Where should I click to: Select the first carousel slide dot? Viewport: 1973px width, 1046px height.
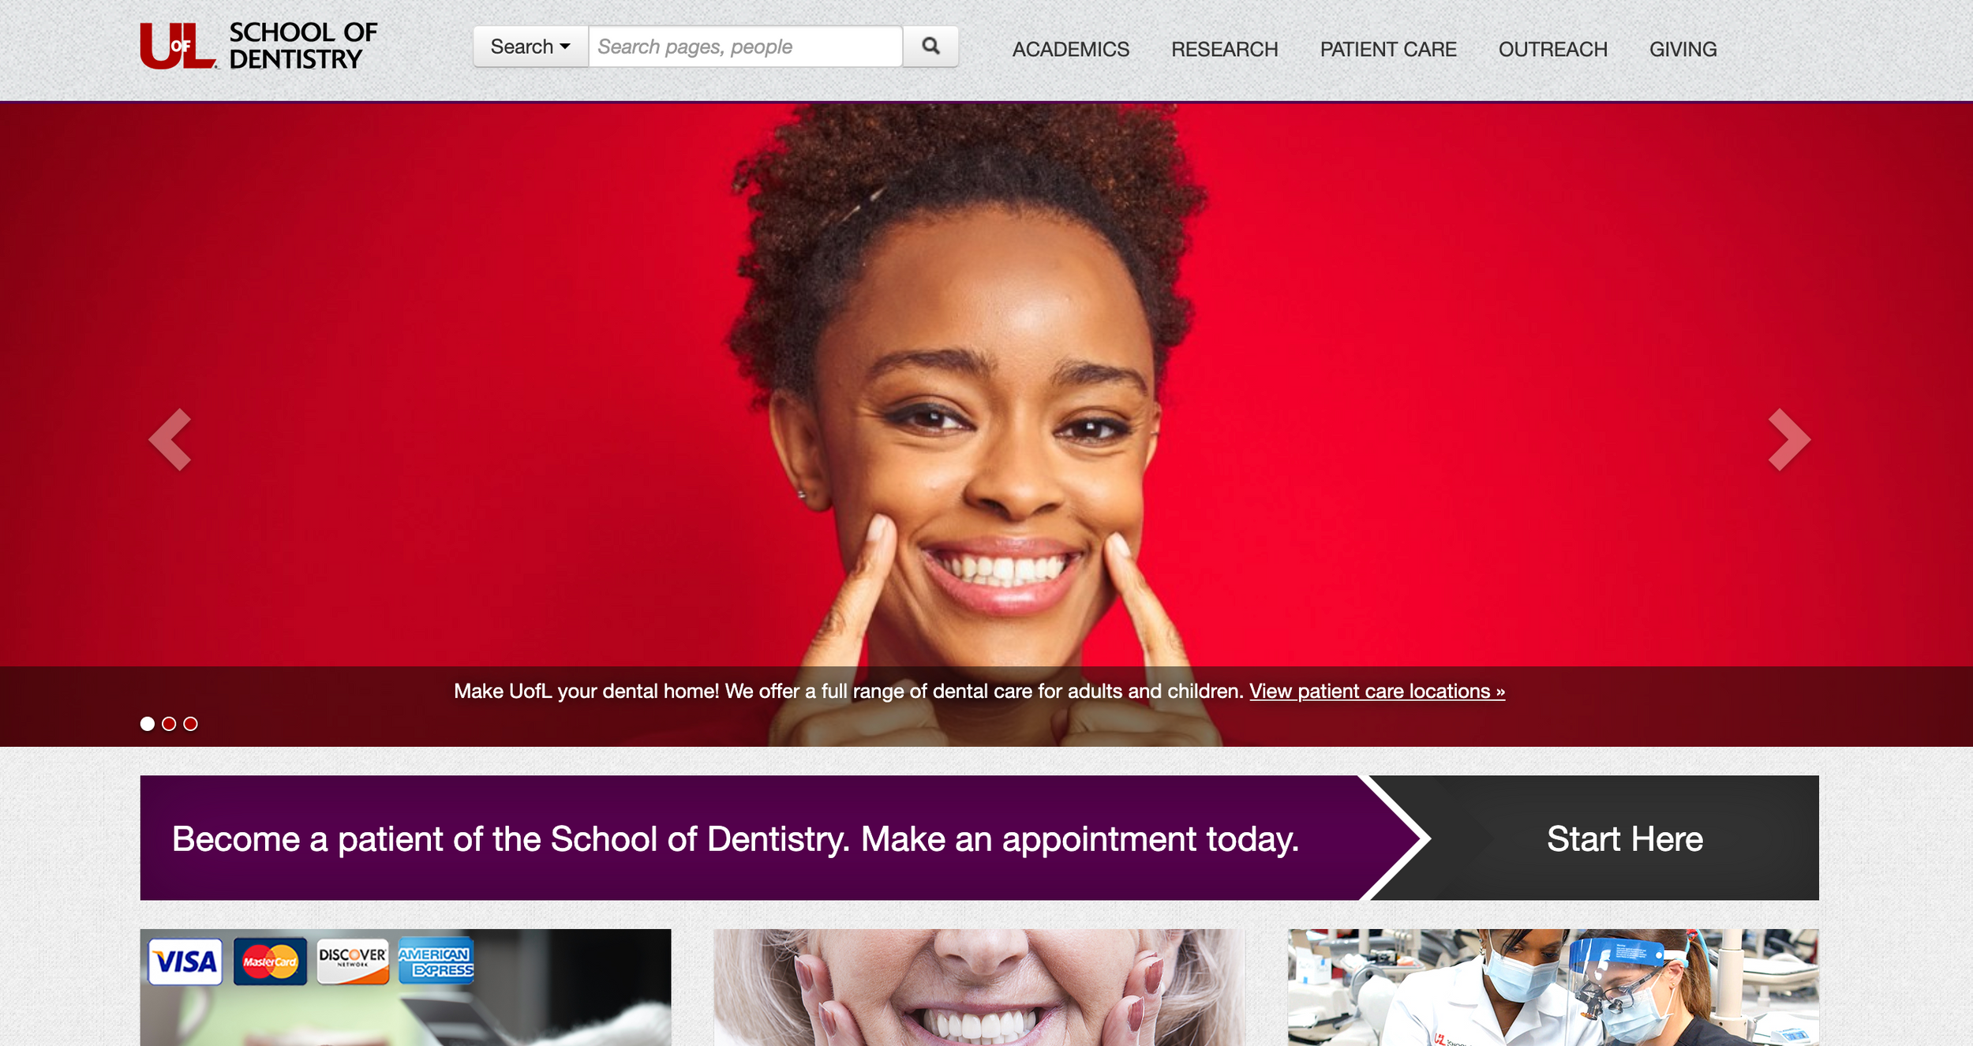click(148, 724)
